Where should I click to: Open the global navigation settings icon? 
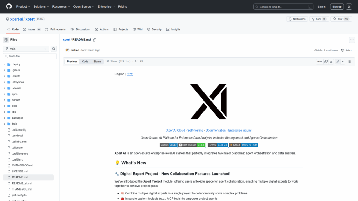point(349,7)
